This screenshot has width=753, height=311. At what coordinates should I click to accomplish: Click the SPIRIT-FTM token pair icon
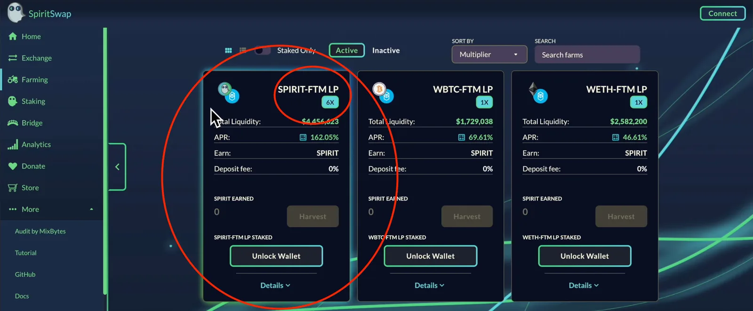tap(229, 92)
